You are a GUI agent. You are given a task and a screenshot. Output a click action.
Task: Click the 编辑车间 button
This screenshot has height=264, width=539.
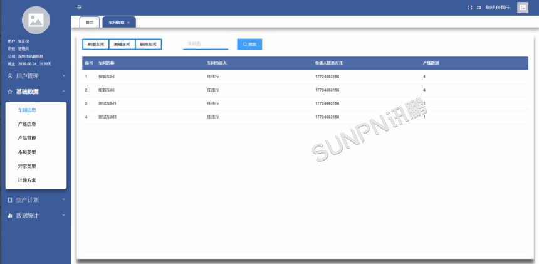click(x=122, y=45)
